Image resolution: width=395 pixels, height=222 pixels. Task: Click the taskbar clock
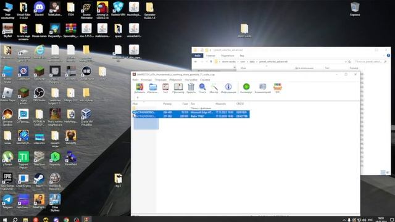[381, 220]
